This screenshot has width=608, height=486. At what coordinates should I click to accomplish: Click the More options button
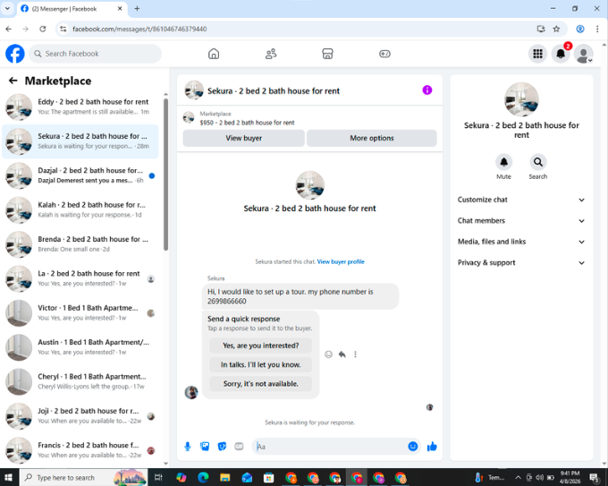click(371, 138)
